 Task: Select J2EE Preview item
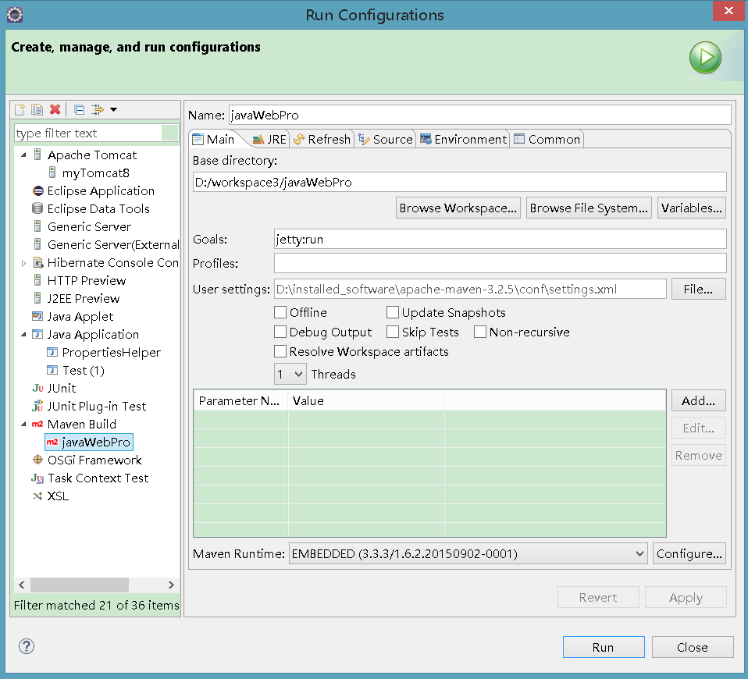(84, 298)
